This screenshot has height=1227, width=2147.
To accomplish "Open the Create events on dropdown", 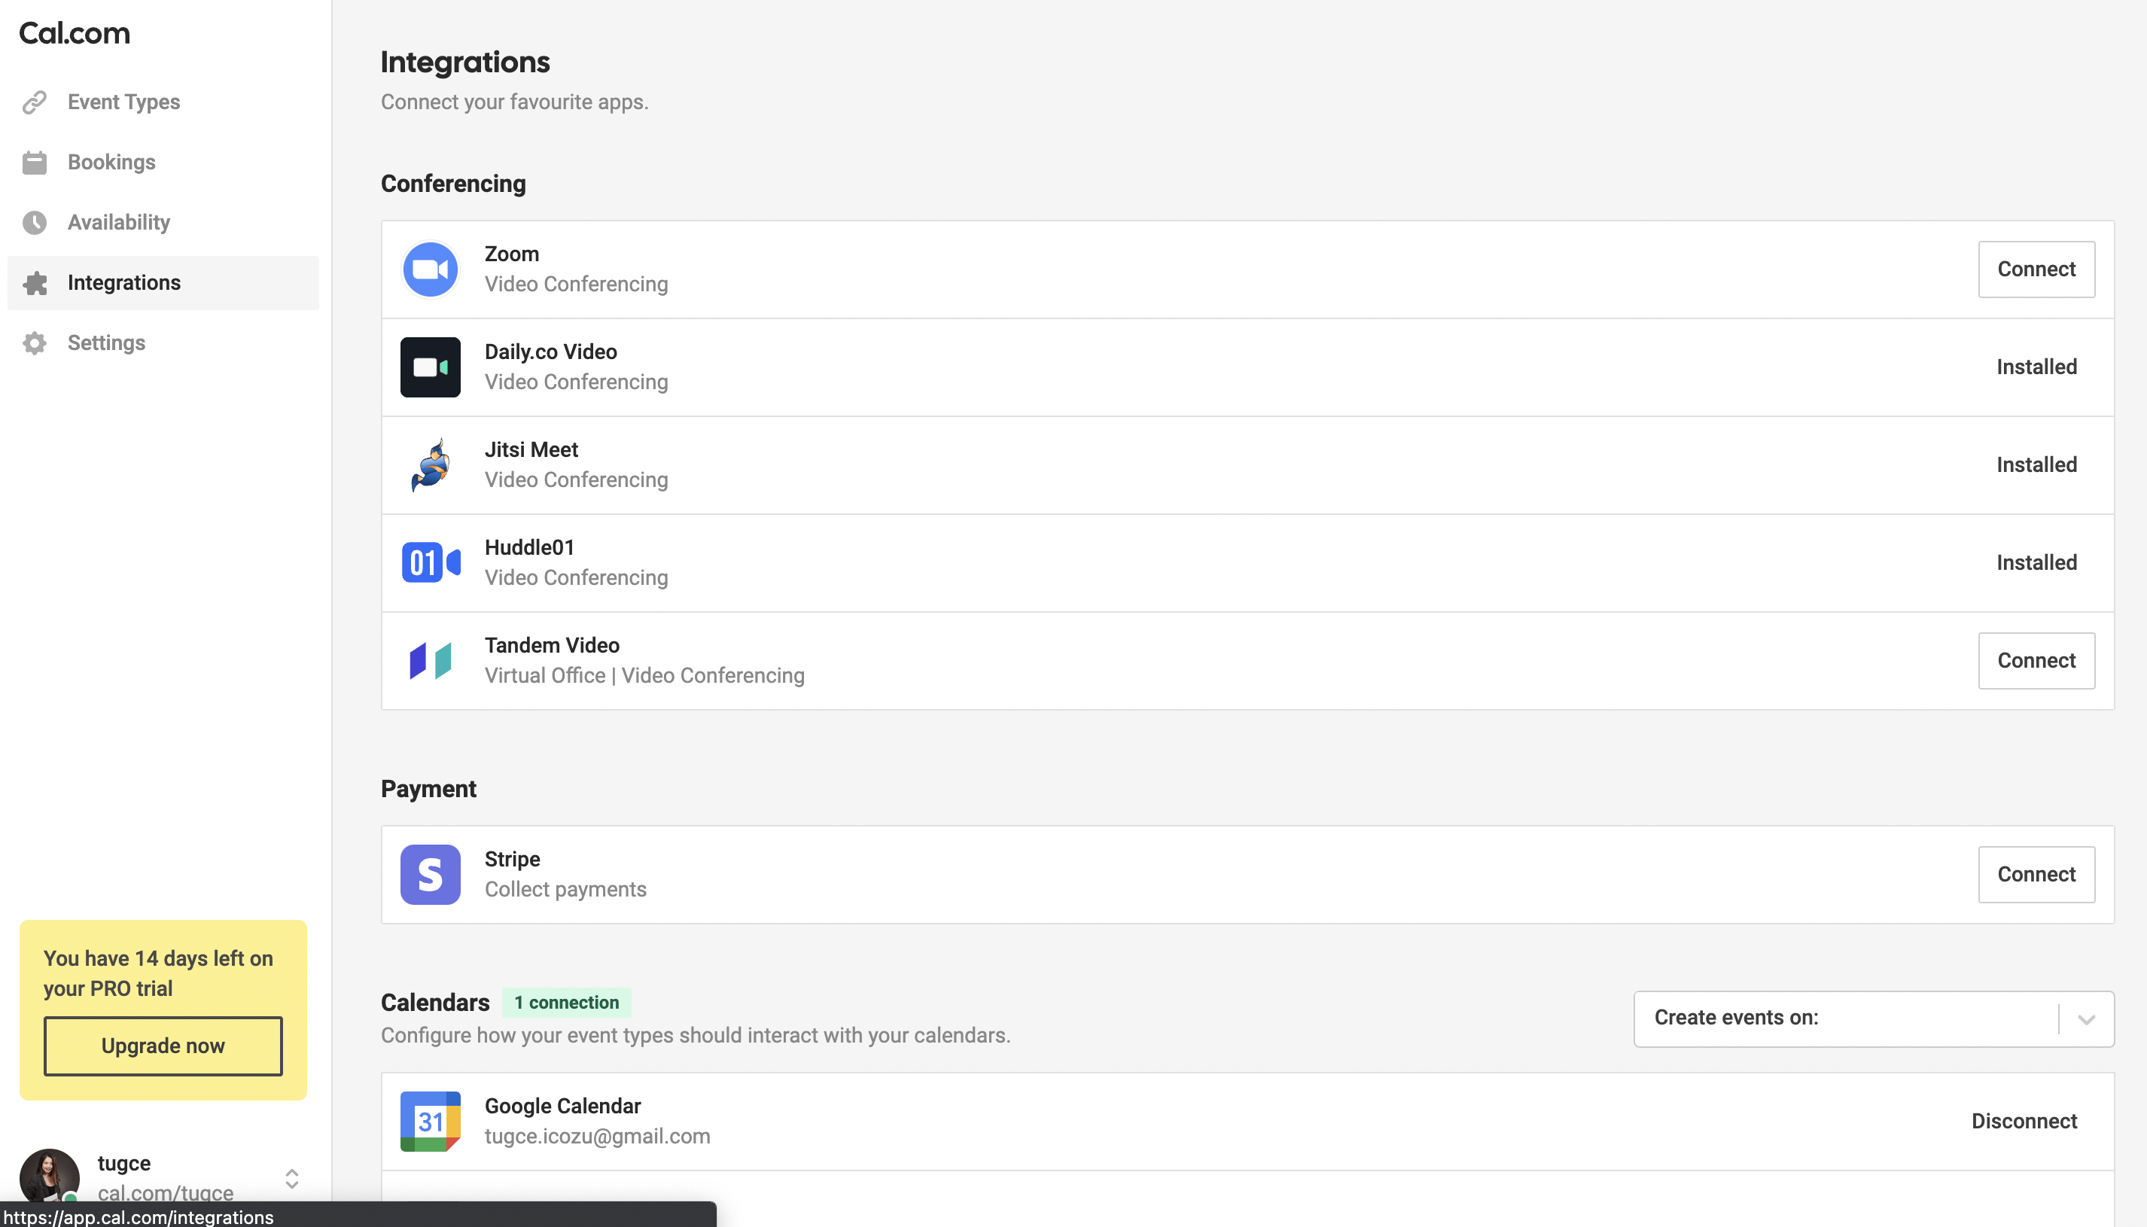I will (x=1845, y=1018).
